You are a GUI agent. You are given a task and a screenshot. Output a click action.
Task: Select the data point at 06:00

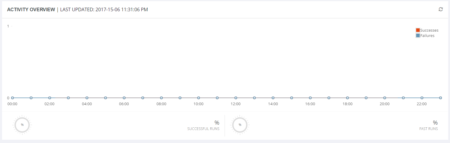[124, 98]
